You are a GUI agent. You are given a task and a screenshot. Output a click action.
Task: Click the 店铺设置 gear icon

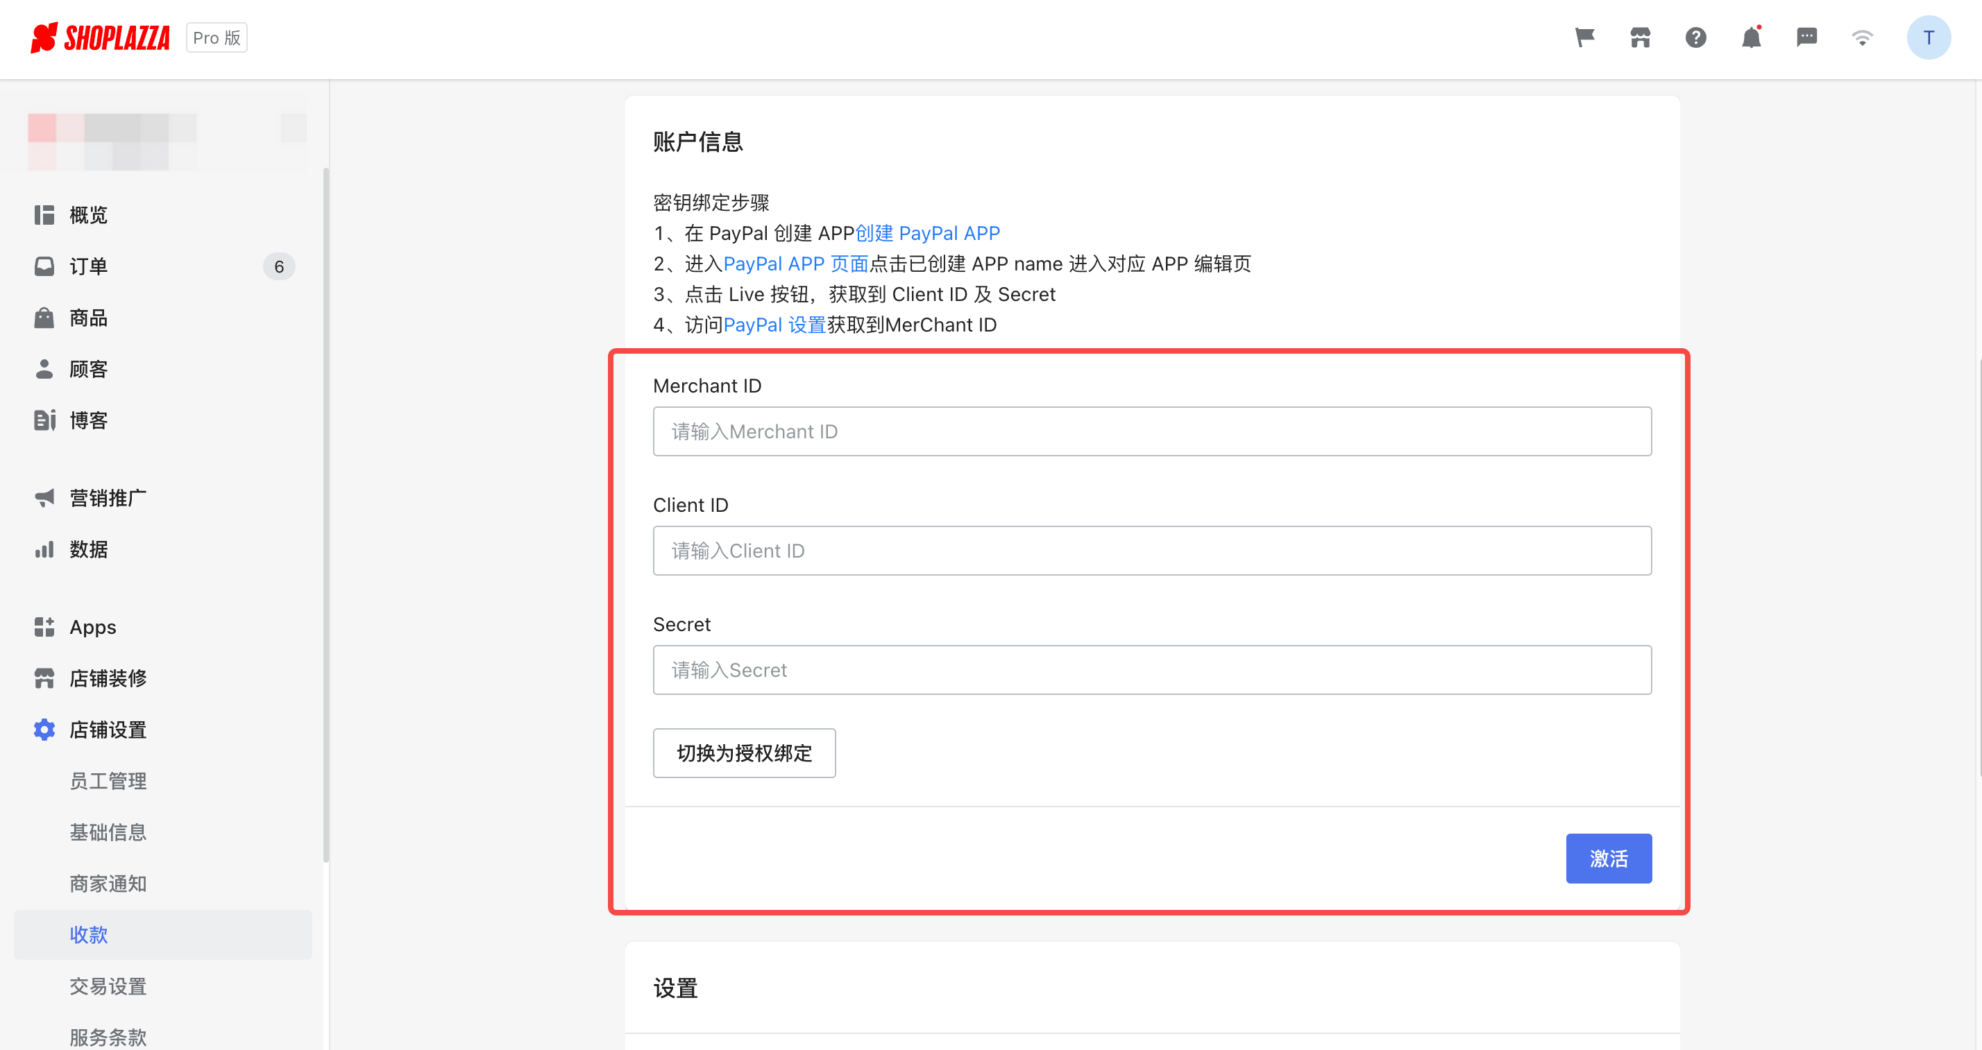[x=44, y=730]
